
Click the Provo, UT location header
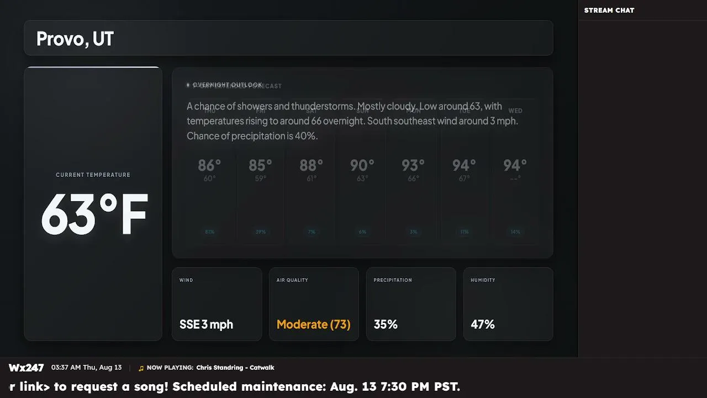pos(288,38)
